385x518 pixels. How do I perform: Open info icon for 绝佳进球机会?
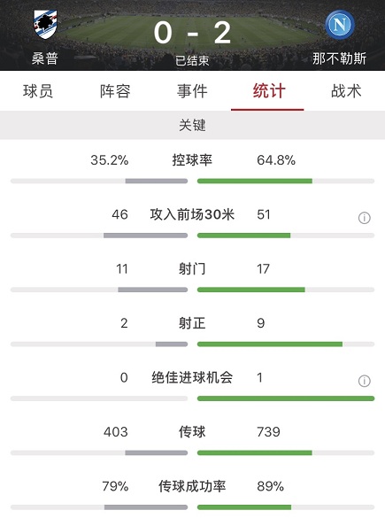pos(364,381)
